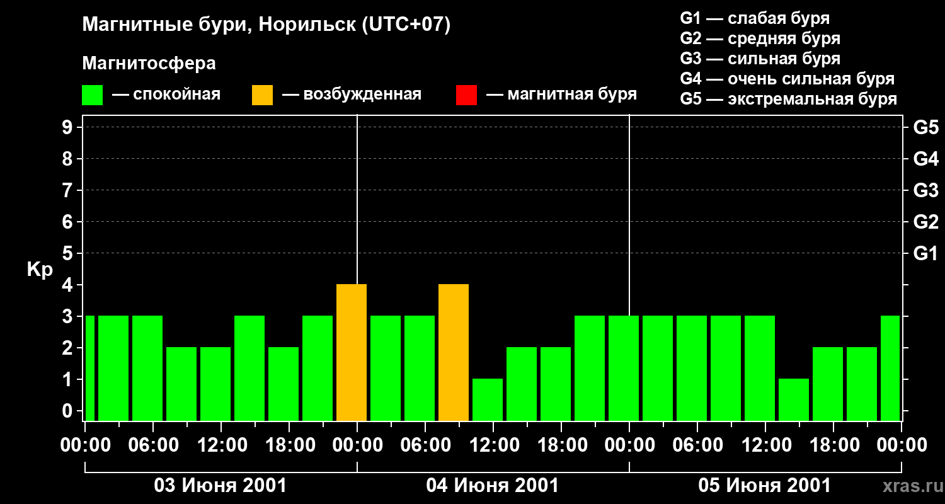Select the title 'Магнитные бури, Норильск (UTC+07)'
The image size is (945, 504).
(266, 25)
